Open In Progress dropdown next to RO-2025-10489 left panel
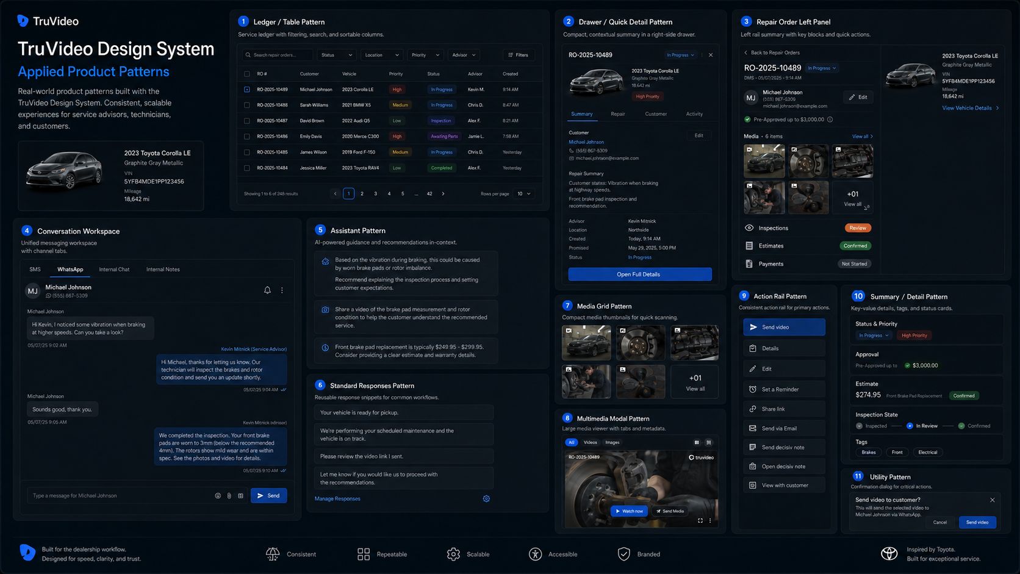This screenshot has width=1020, height=574. pyautogui.click(x=822, y=68)
